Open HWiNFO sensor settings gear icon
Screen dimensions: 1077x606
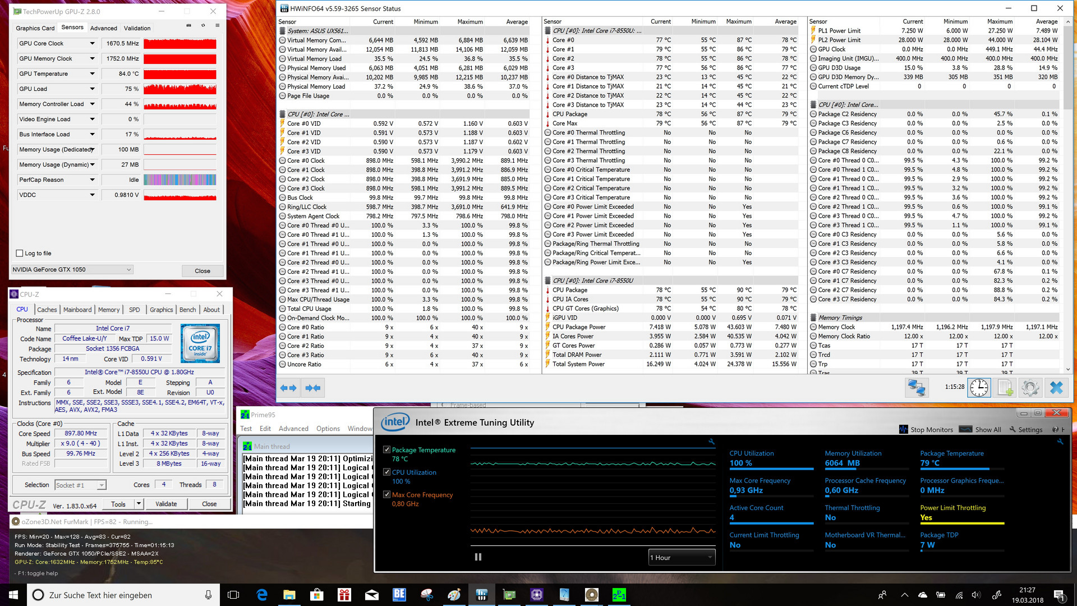(1030, 388)
